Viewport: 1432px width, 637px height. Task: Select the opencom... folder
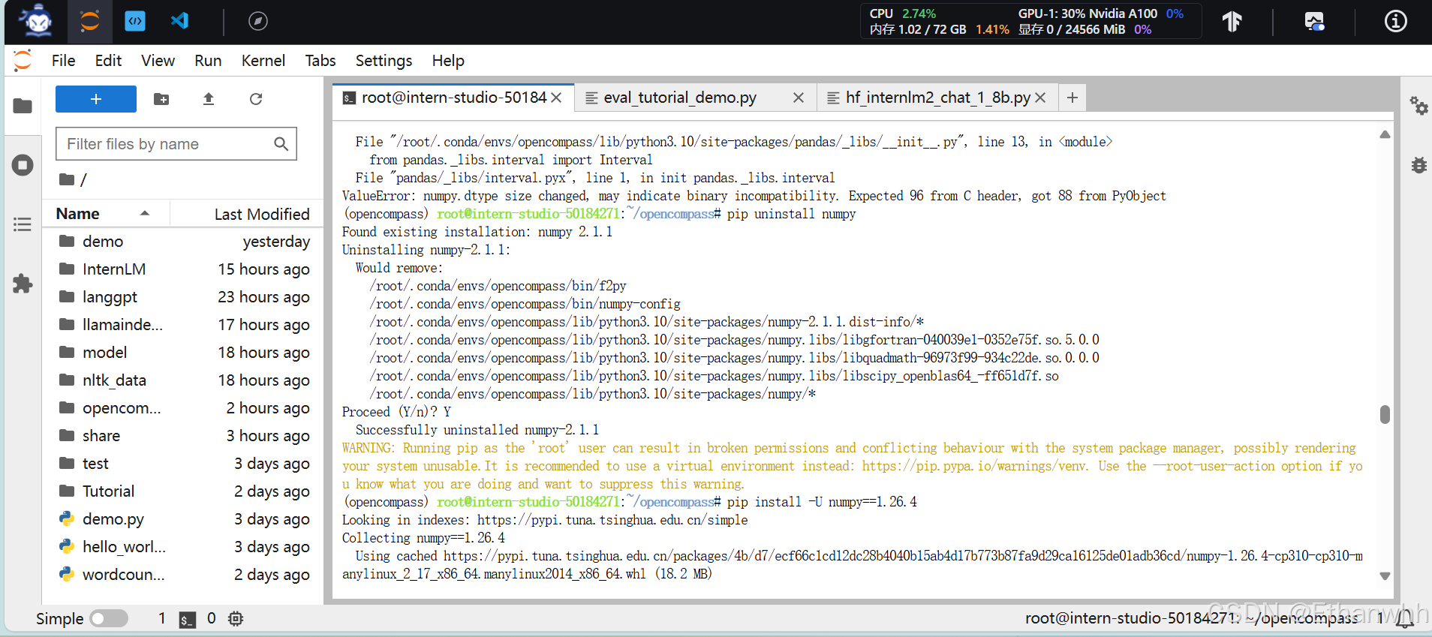coord(182,408)
